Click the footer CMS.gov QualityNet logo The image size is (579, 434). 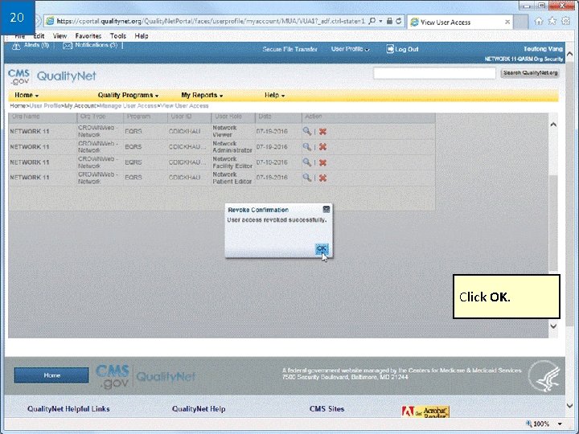145,376
